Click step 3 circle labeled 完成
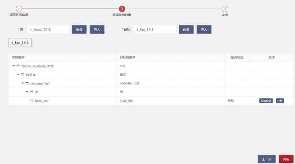Viewport: 295px width, 164px height. [225, 9]
